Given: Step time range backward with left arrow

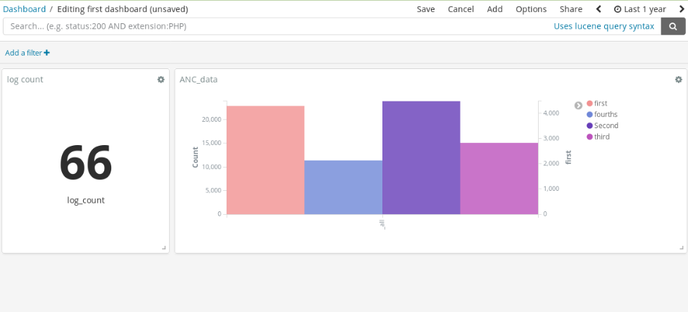Looking at the screenshot, I should (599, 9).
